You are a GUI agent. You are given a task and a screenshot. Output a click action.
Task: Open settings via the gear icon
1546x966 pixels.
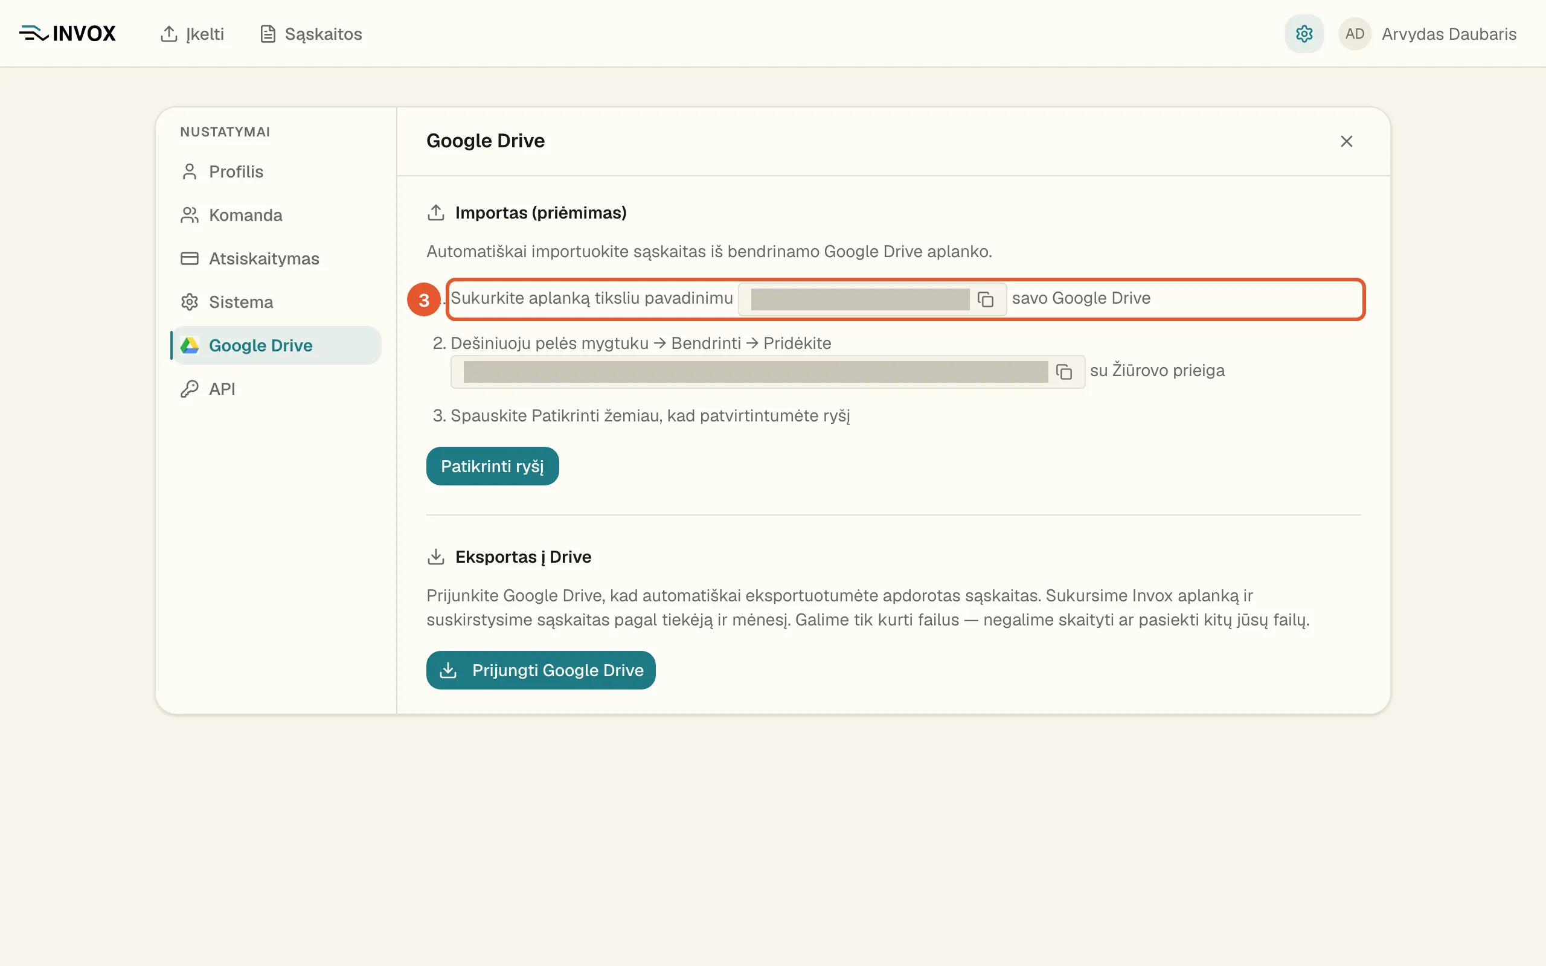click(1304, 33)
